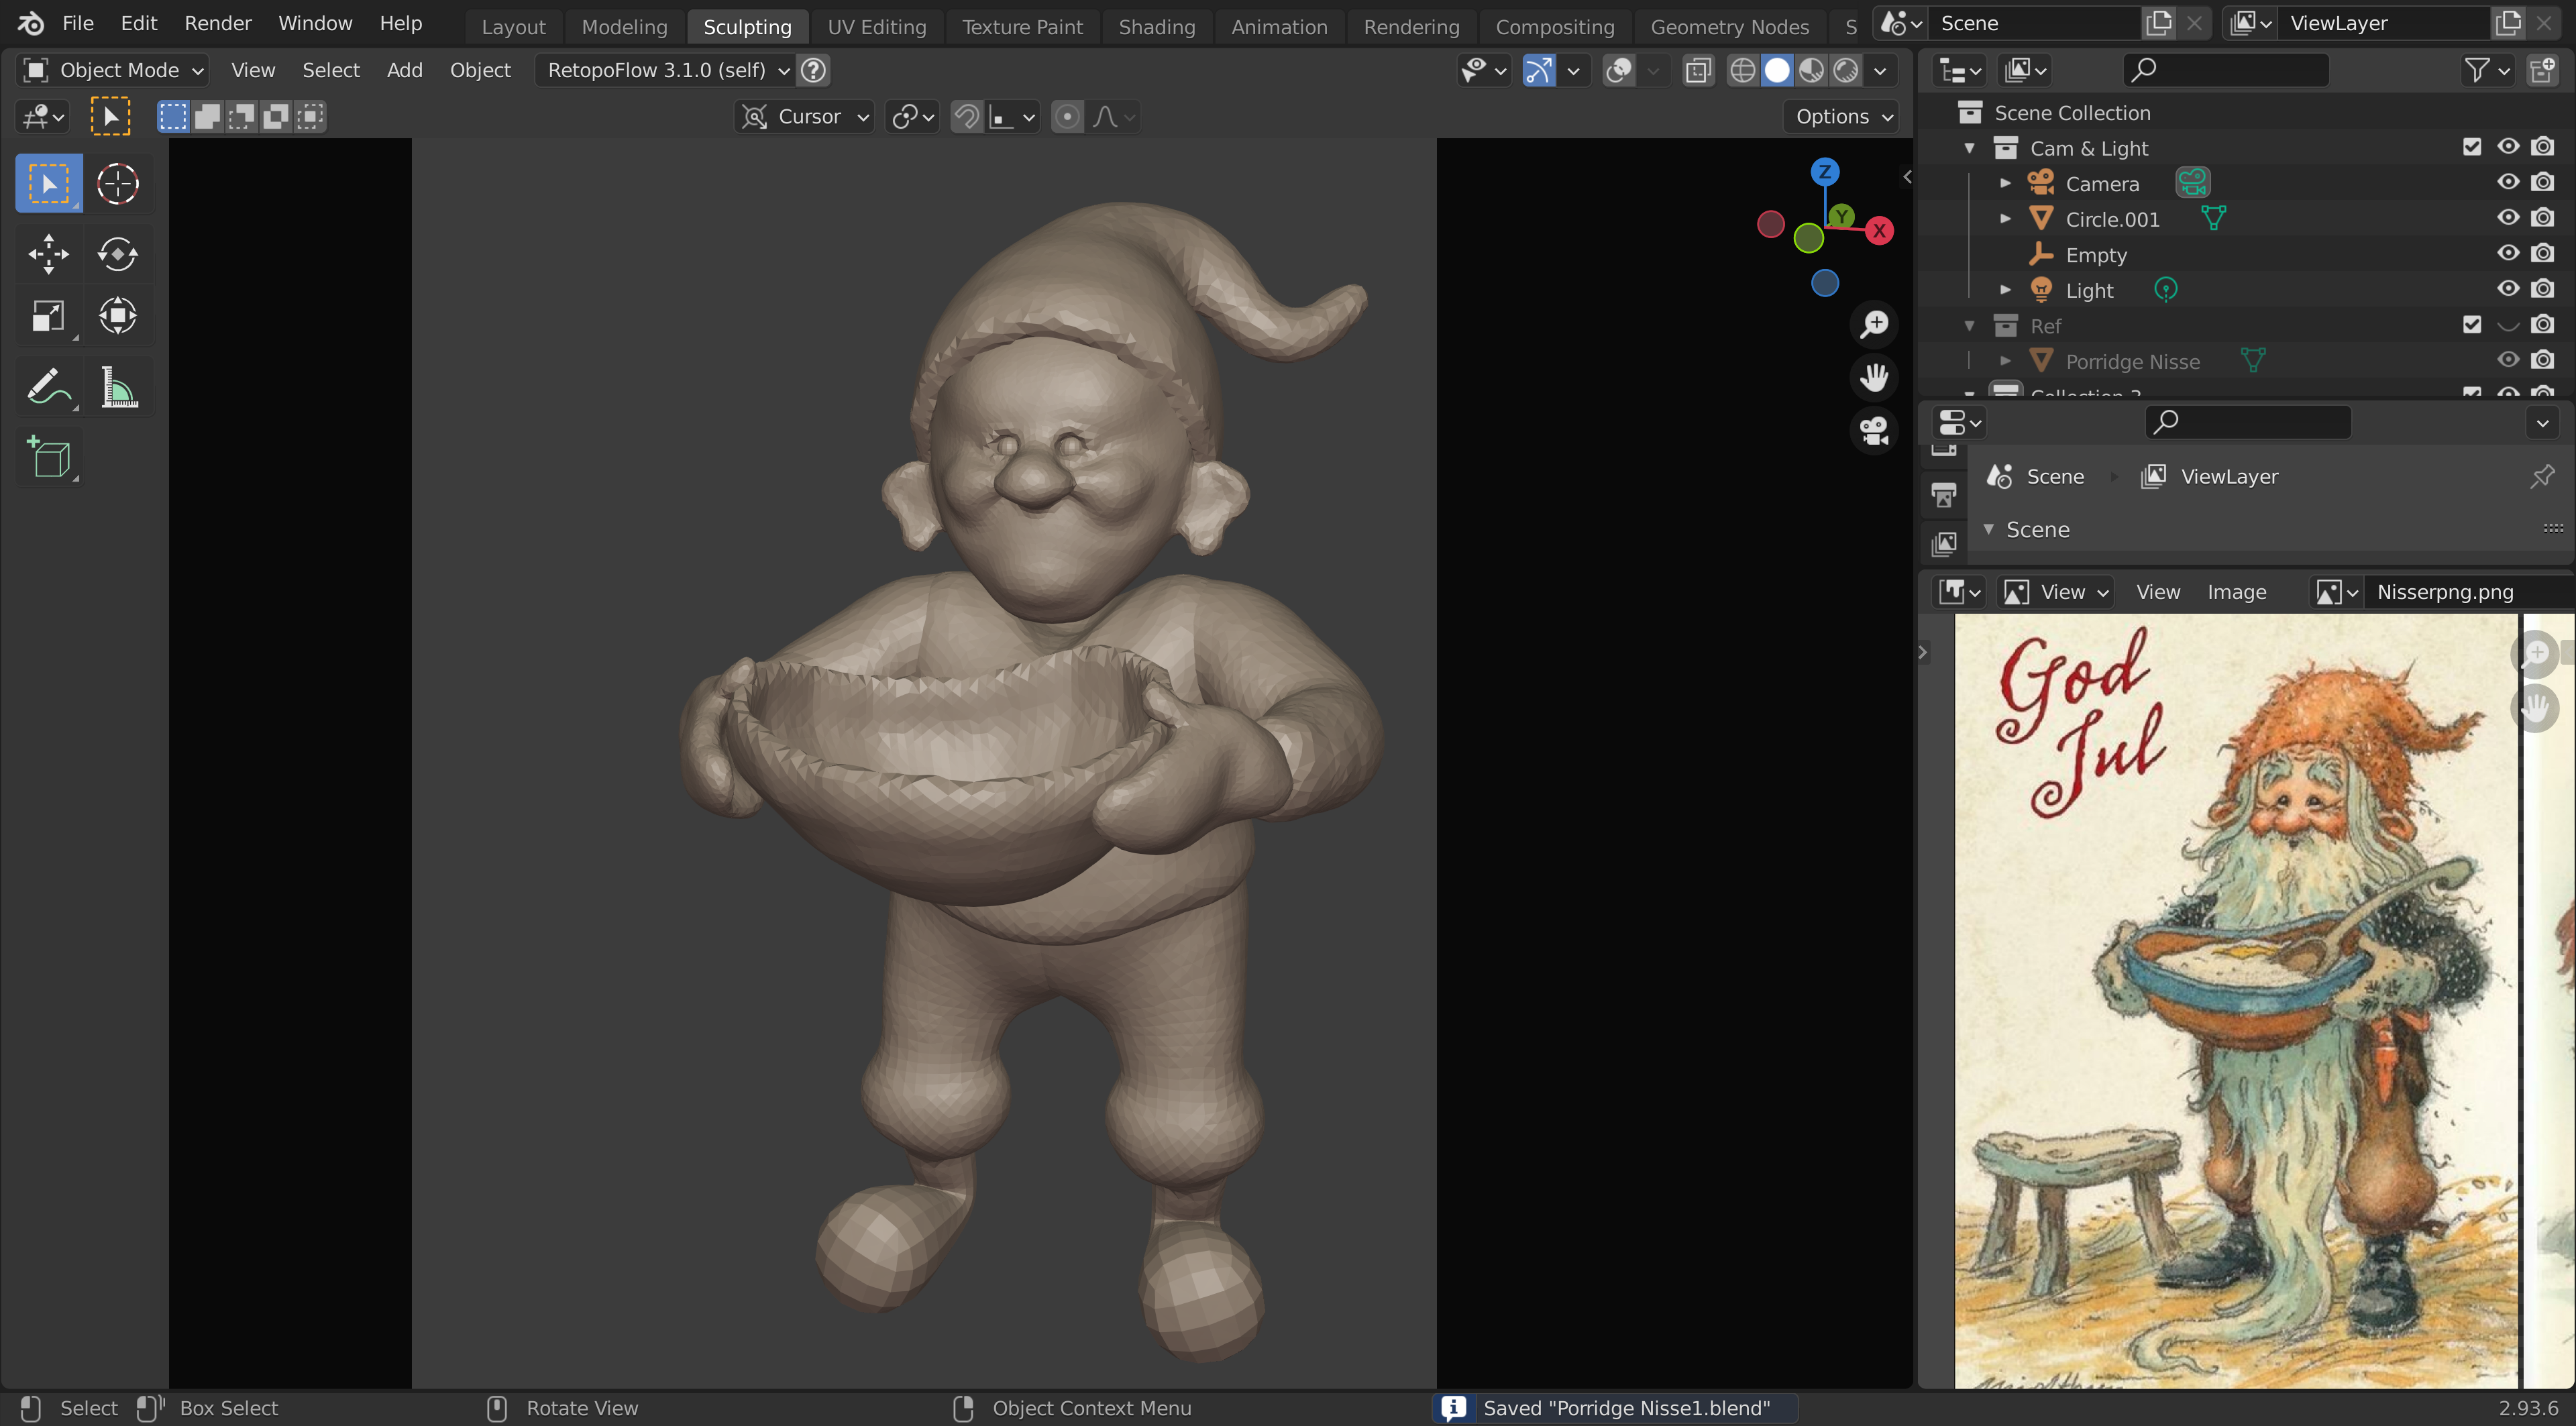
Task: Click the Image menu in image editor
Action: (2236, 592)
